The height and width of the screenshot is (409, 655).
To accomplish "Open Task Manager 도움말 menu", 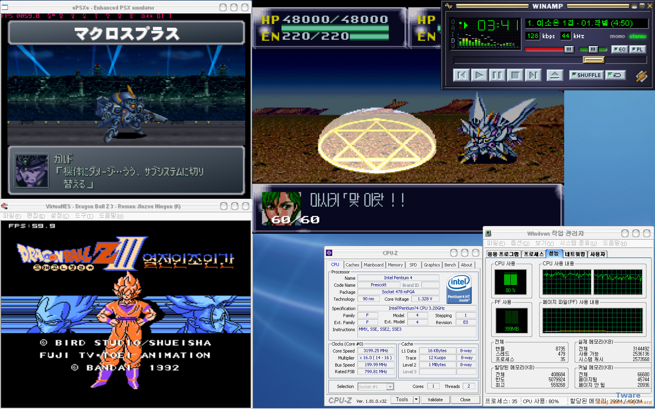I will [x=615, y=243].
